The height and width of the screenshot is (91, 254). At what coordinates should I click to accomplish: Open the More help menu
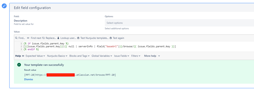[152, 56]
